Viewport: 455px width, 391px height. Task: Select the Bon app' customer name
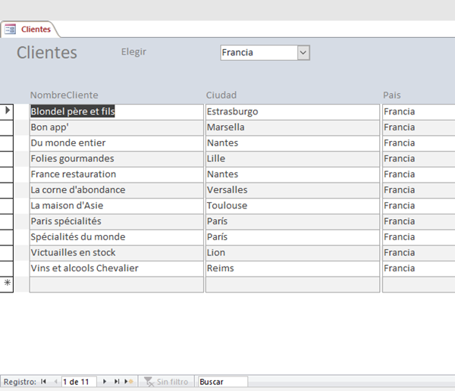click(116, 127)
